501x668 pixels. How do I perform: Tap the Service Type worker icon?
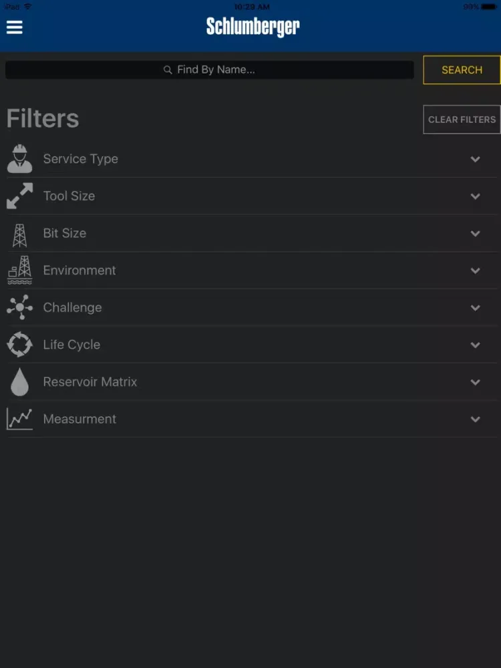pyautogui.click(x=19, y=159)
